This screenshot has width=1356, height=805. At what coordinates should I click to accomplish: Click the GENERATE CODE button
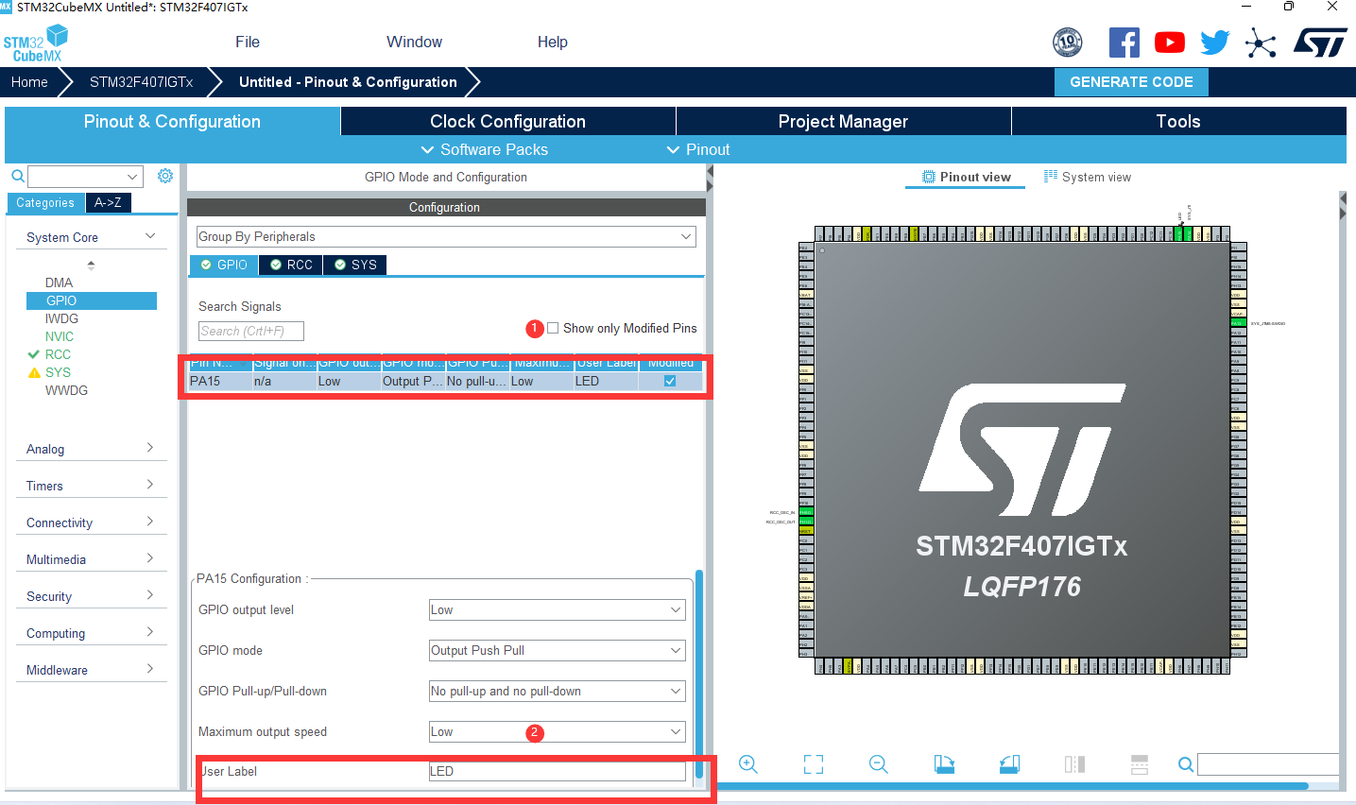(1131, 81)
